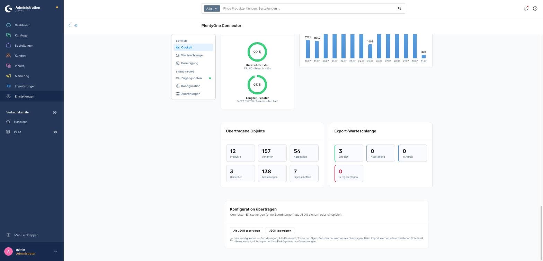The width and height of the screenshot is (543, 261).
Task: Click the Einstellungen gear icon
Action: 9,96
